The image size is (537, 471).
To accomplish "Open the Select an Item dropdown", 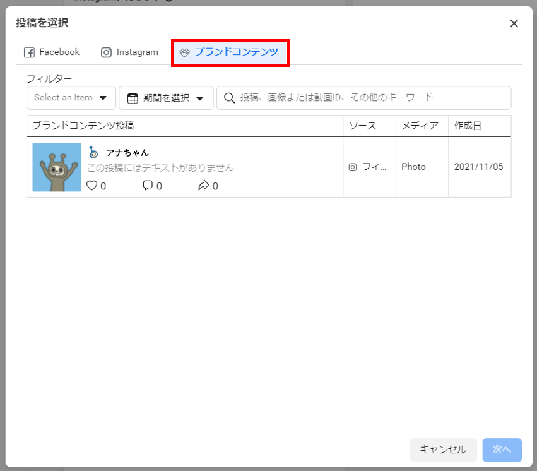I will click(71, 98).
